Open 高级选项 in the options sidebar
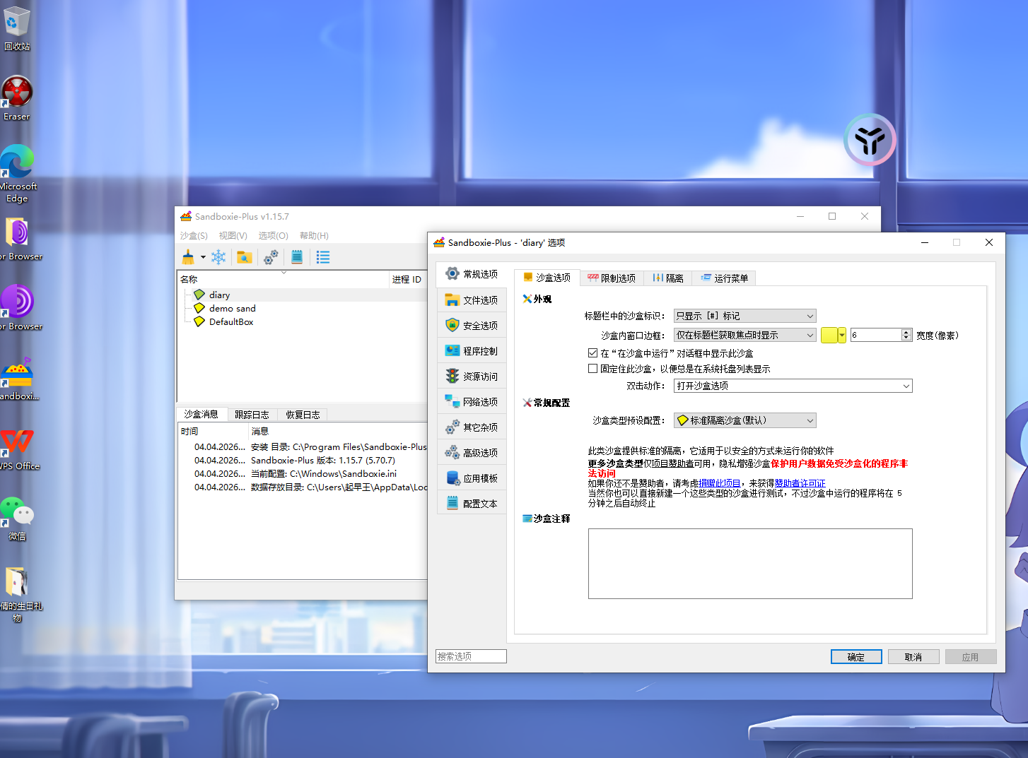 (472, 453)
